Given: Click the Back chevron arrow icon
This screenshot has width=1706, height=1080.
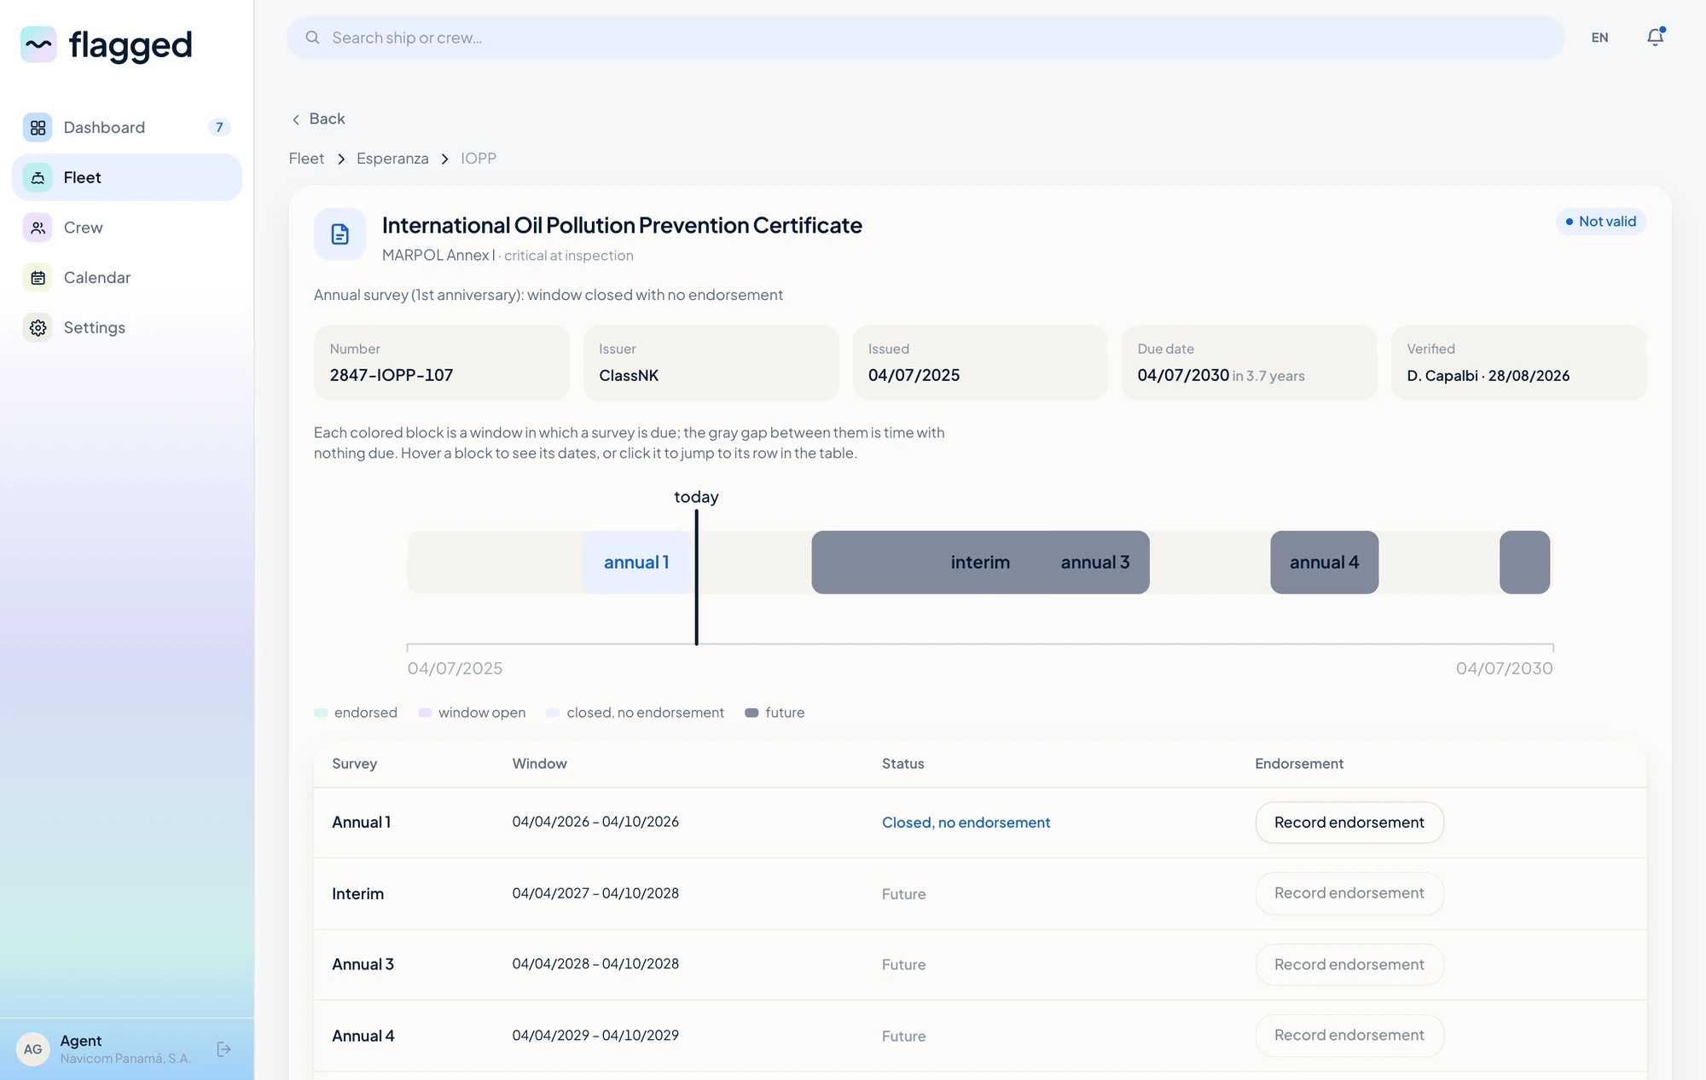Looking at the screenshot, I should point(296,119).
